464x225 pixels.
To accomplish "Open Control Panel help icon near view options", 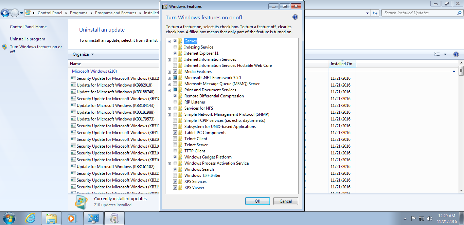I will [456, 54].
